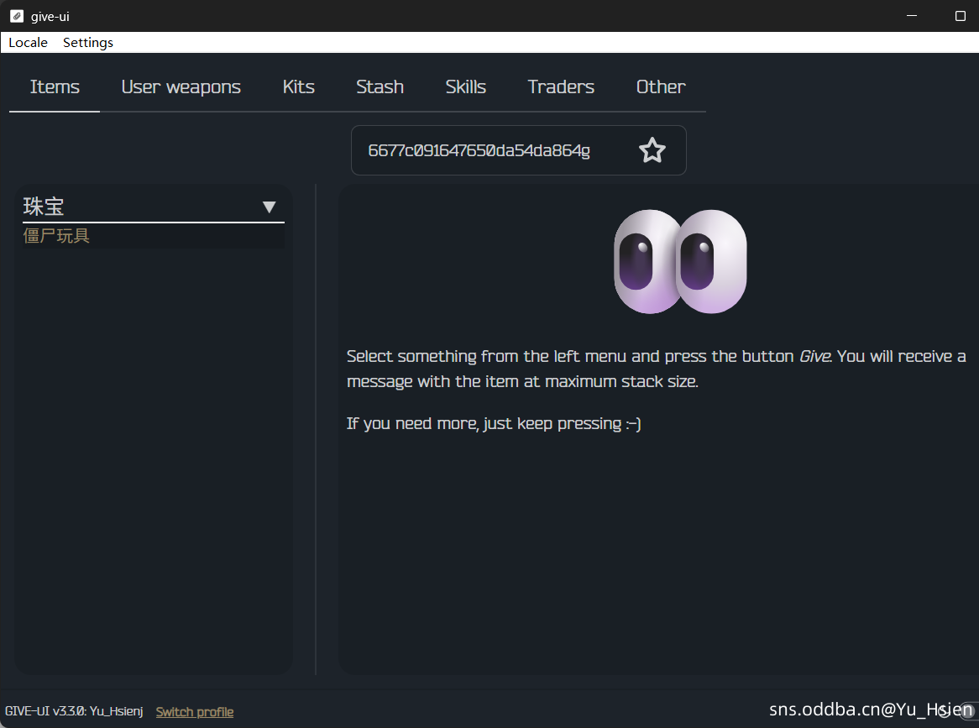Select the Skills tab
979x728 pixels.
465,87
